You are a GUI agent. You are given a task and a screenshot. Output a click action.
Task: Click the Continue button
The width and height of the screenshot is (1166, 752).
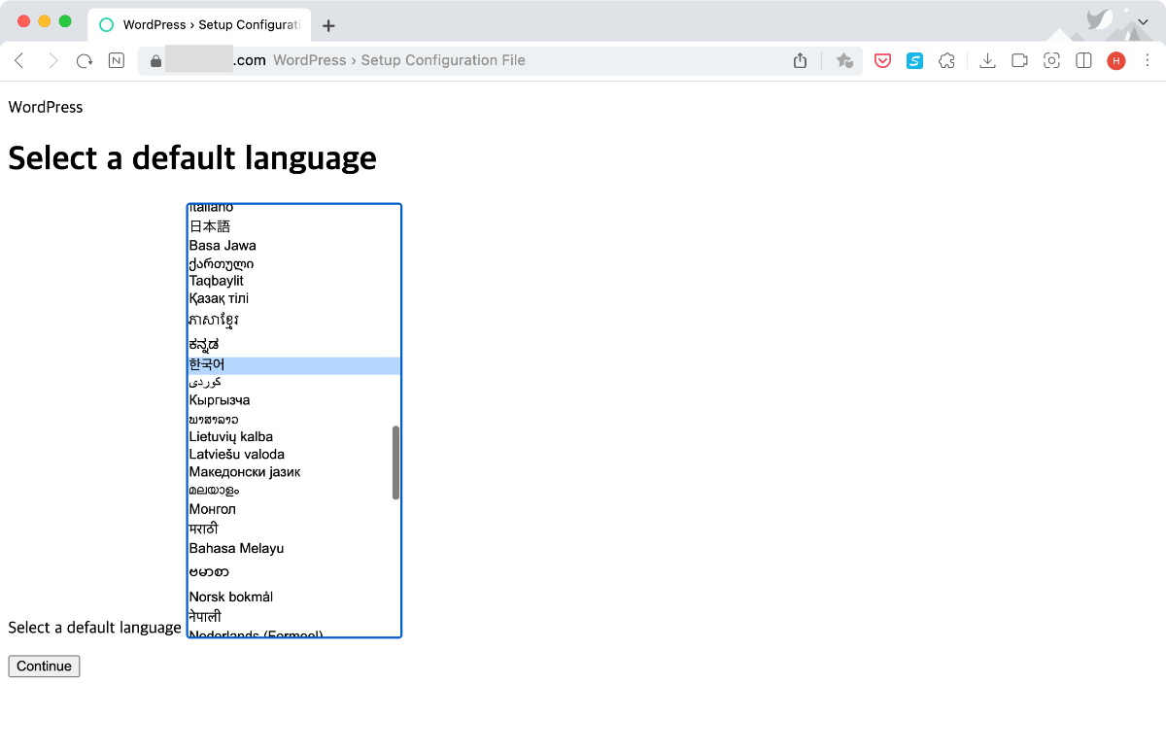click(x=44, y=666)
